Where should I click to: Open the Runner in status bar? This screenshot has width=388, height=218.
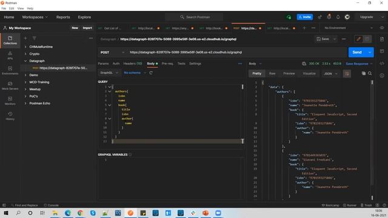(350, 205)
